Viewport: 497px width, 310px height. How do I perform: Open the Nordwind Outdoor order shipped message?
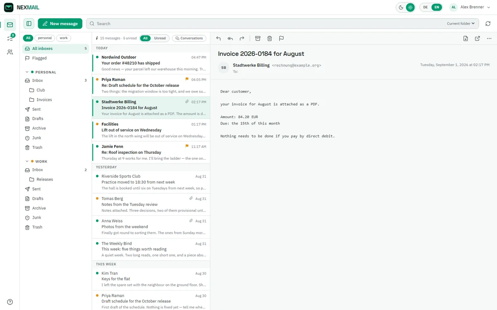click(151, 63)
